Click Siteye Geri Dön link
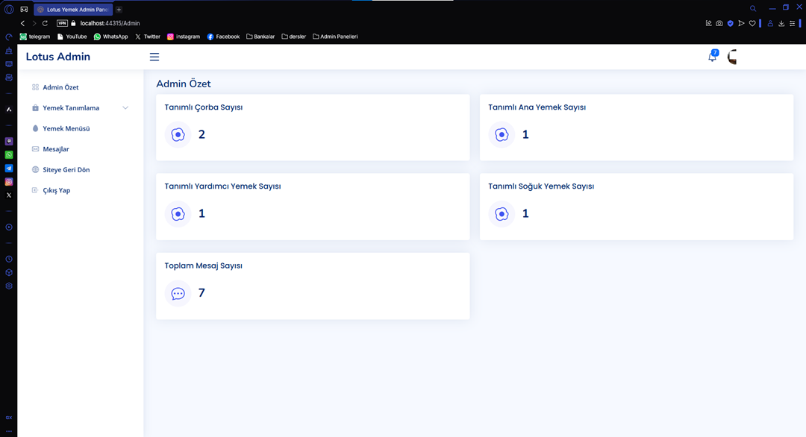The height and width of the screenshot is (437, 806). click(66, 170)
